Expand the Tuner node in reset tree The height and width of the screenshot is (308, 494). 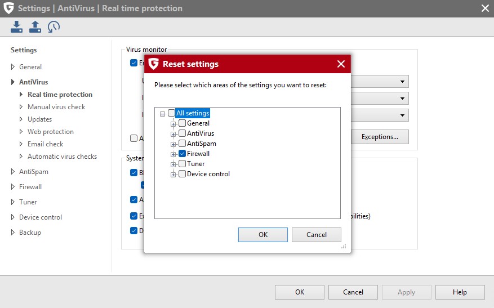click(173, 164)
